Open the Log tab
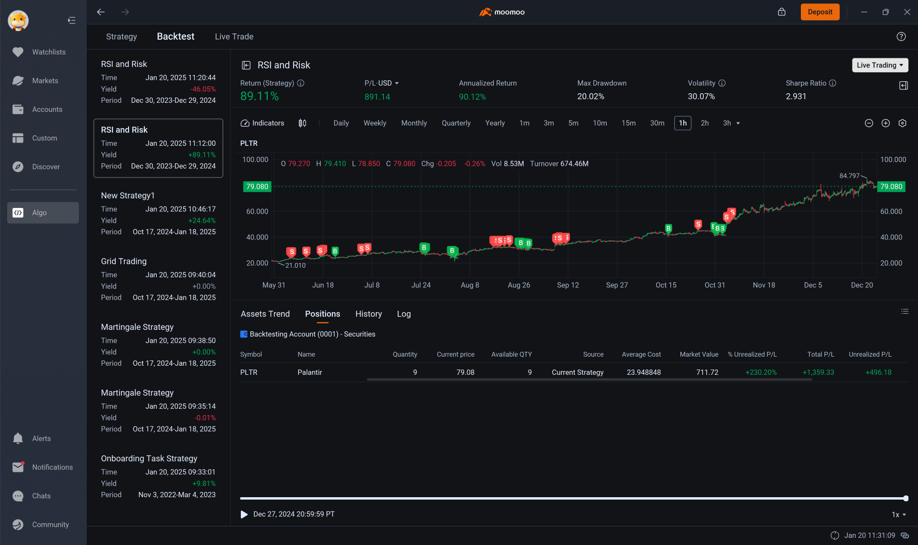Viewport: 918px width, 545px height. coord(404,314)
